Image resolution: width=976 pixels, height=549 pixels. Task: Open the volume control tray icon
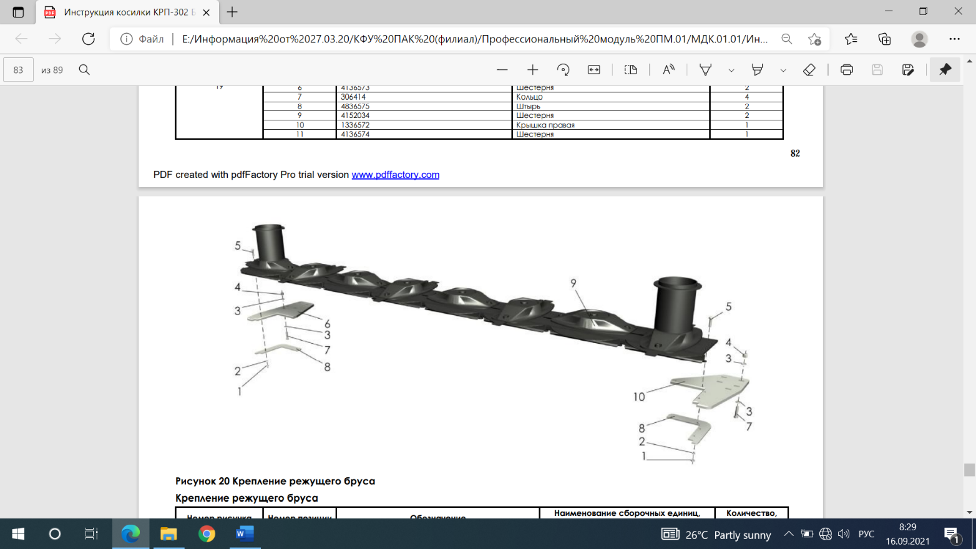(x=844, y=534)
